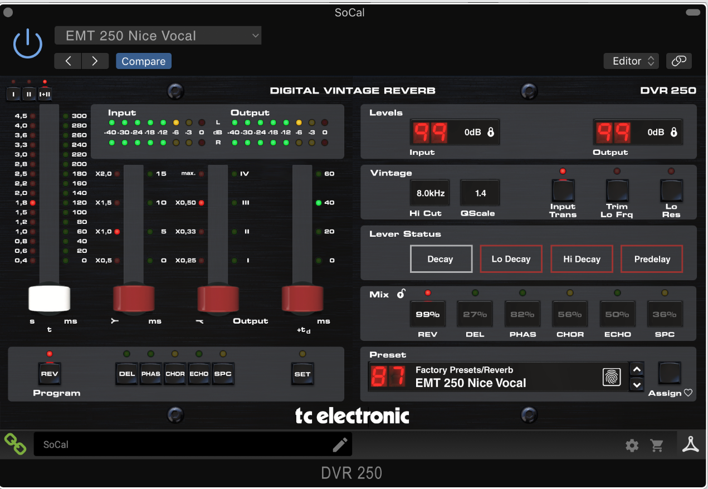Click the PHAS mix 82% value
Image resolution: width=708 pixels, height=489 pixels.
pos(522,315)
